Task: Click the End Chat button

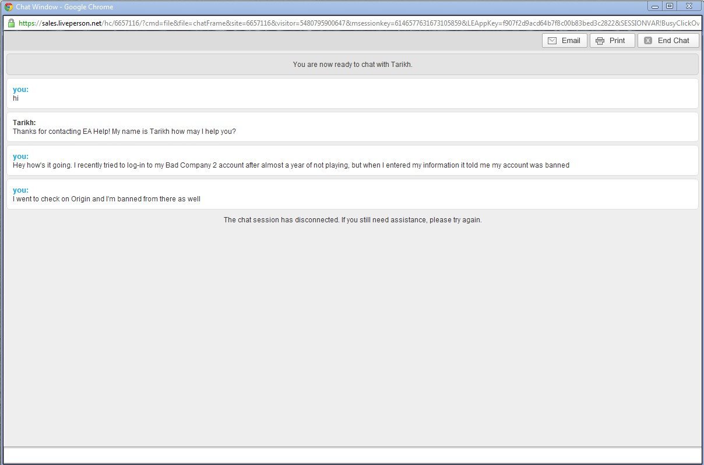Action: [668, 41]
